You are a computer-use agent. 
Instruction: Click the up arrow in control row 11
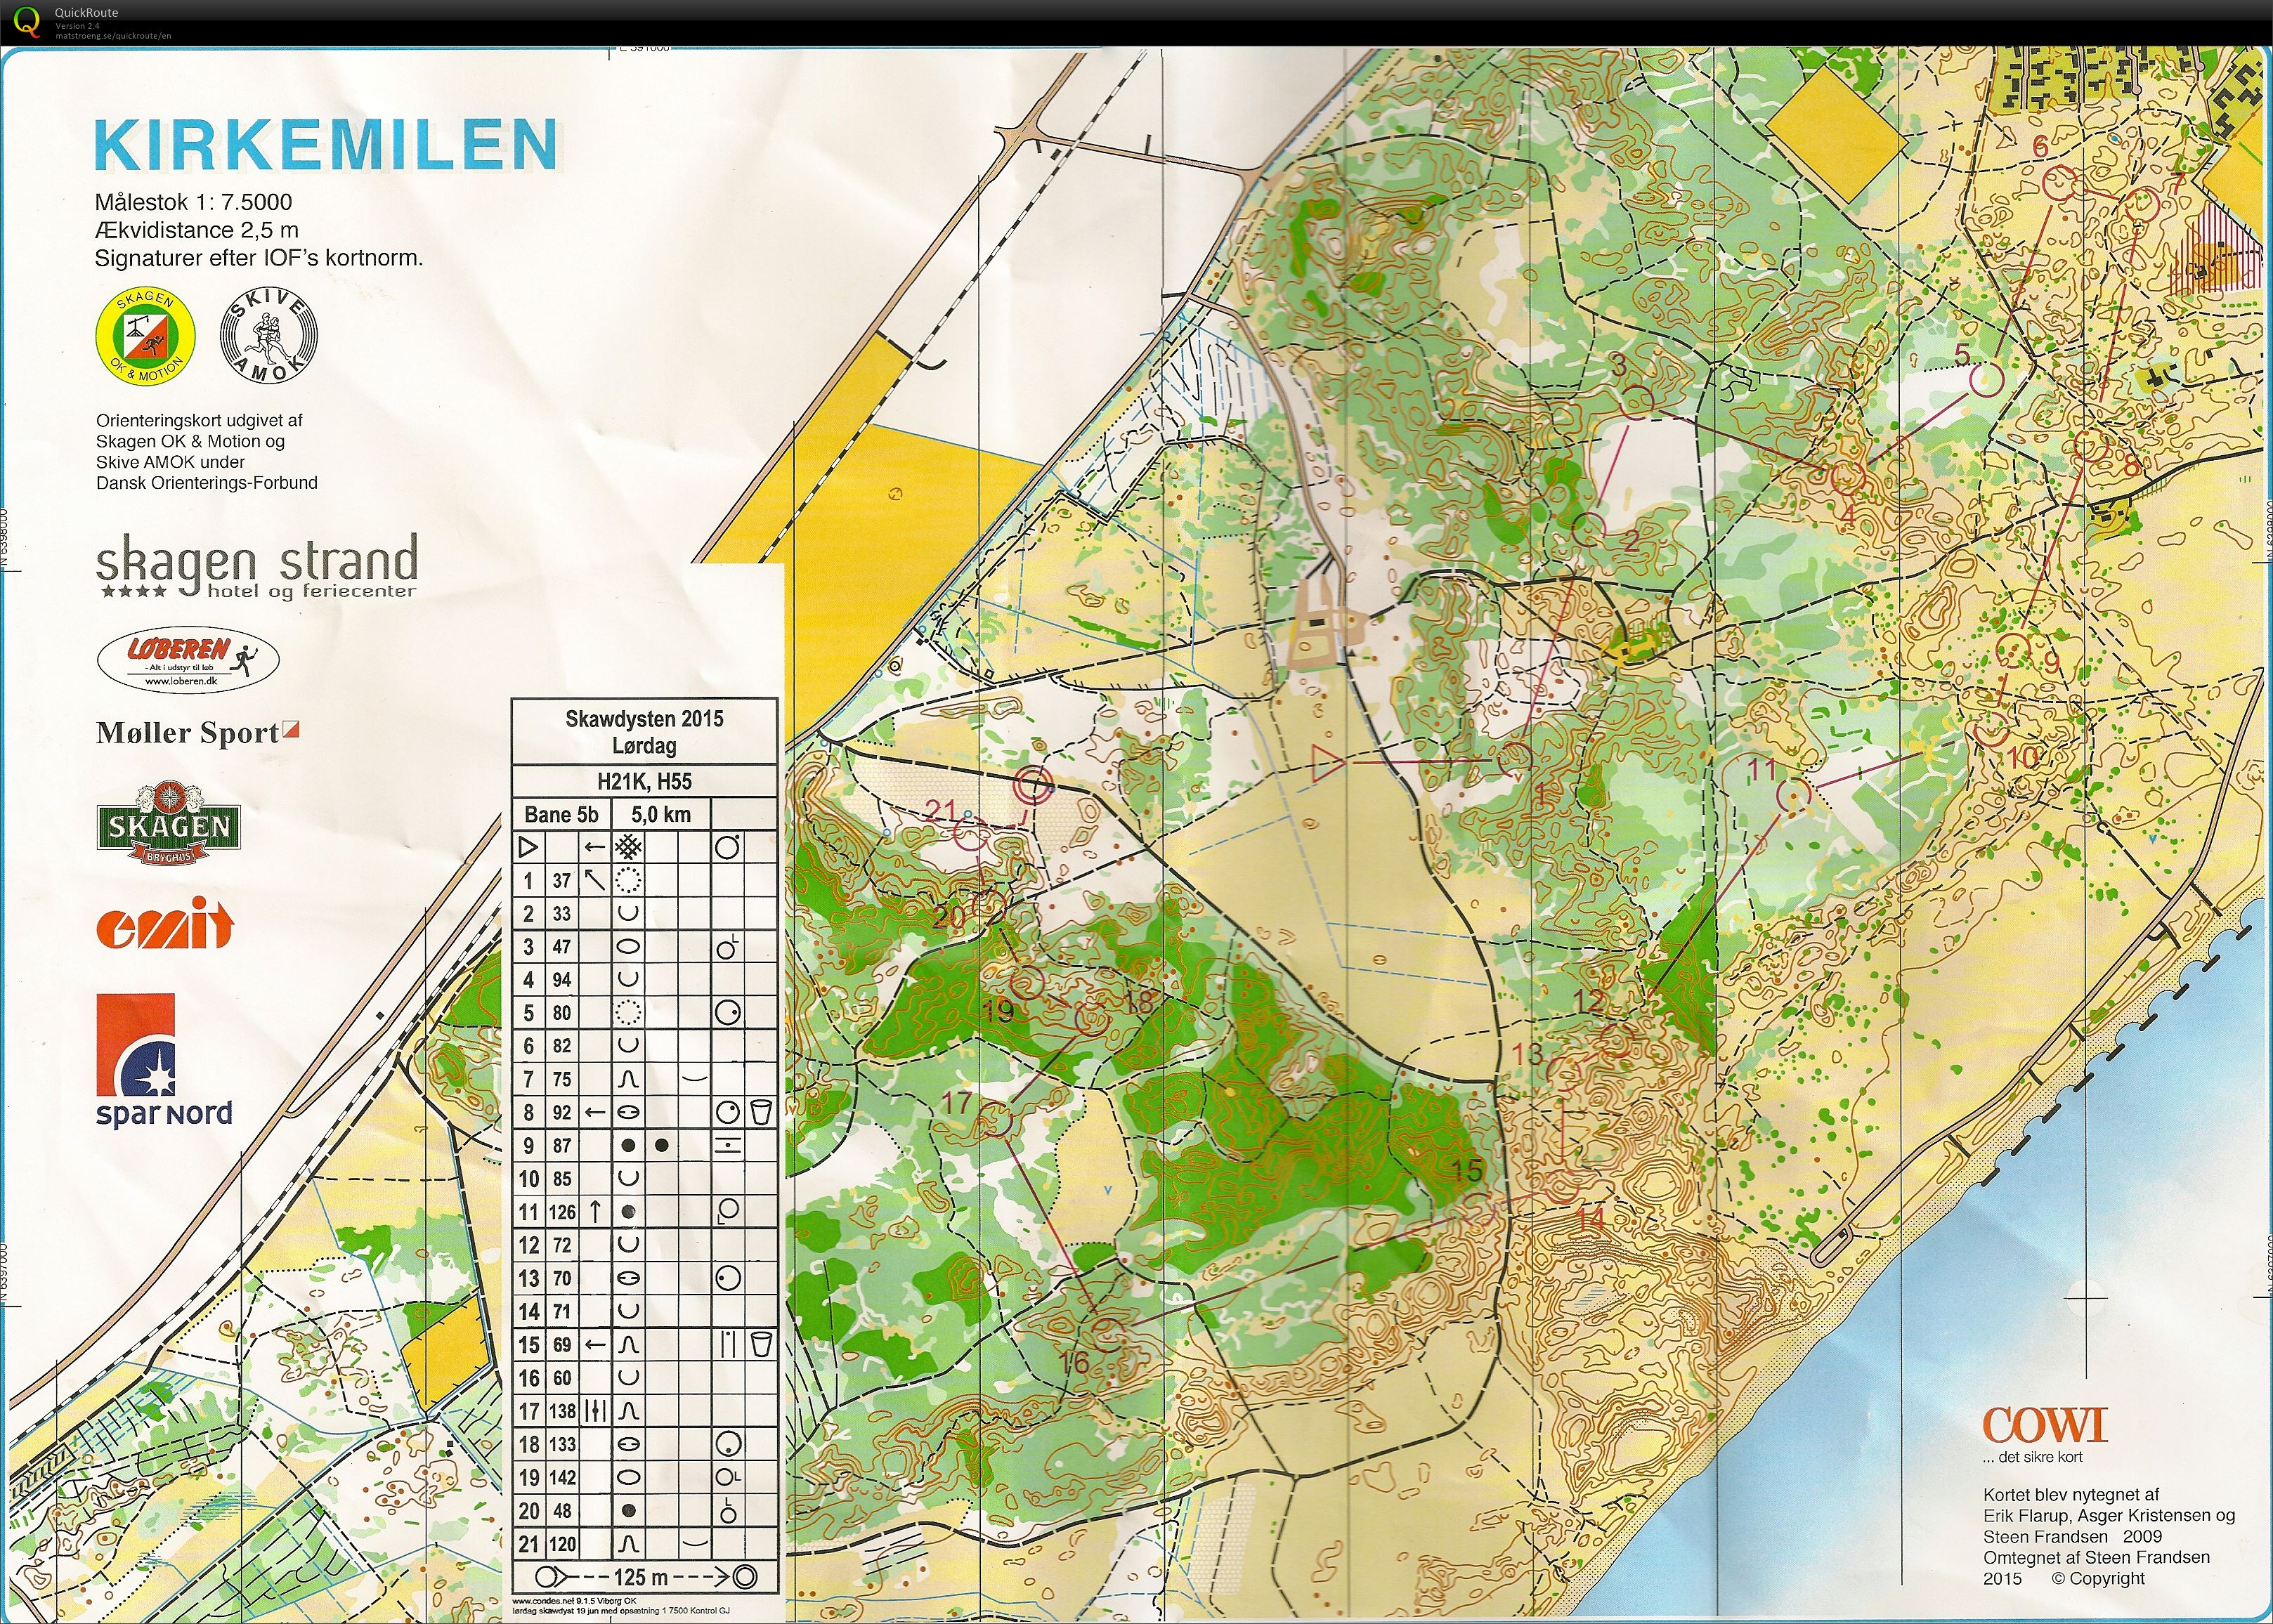tap(595, 1211)
